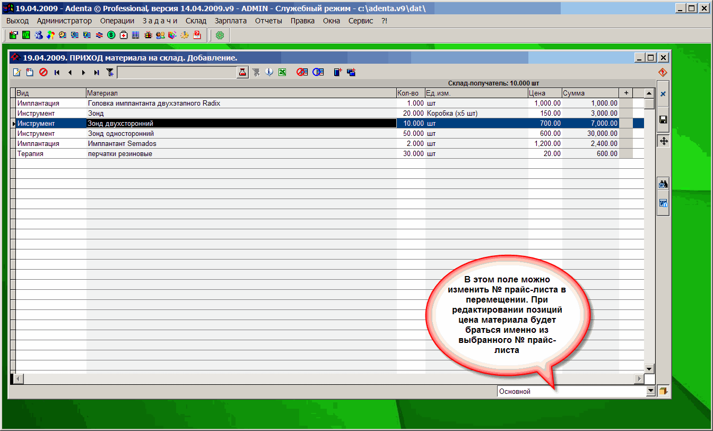Open the first aid kit toolbar icon
Image resolution: width=713 pixels, height=431 pixels.
point(123,36)
